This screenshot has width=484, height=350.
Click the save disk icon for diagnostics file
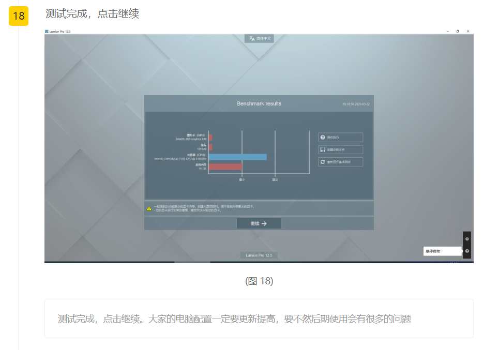(x=323, y=149)
